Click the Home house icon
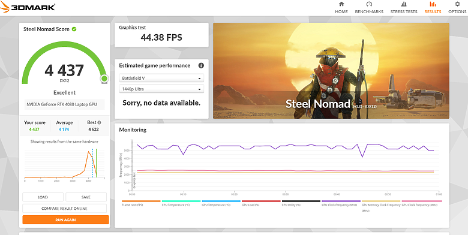The image size is (468, 235). tap(341, 4)
